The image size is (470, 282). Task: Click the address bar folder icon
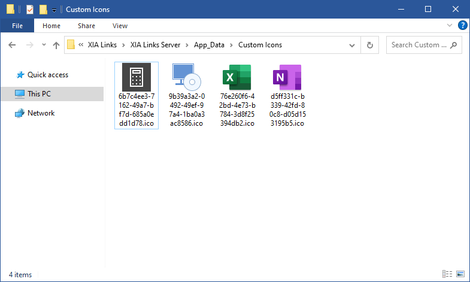[x=71, y=45]
